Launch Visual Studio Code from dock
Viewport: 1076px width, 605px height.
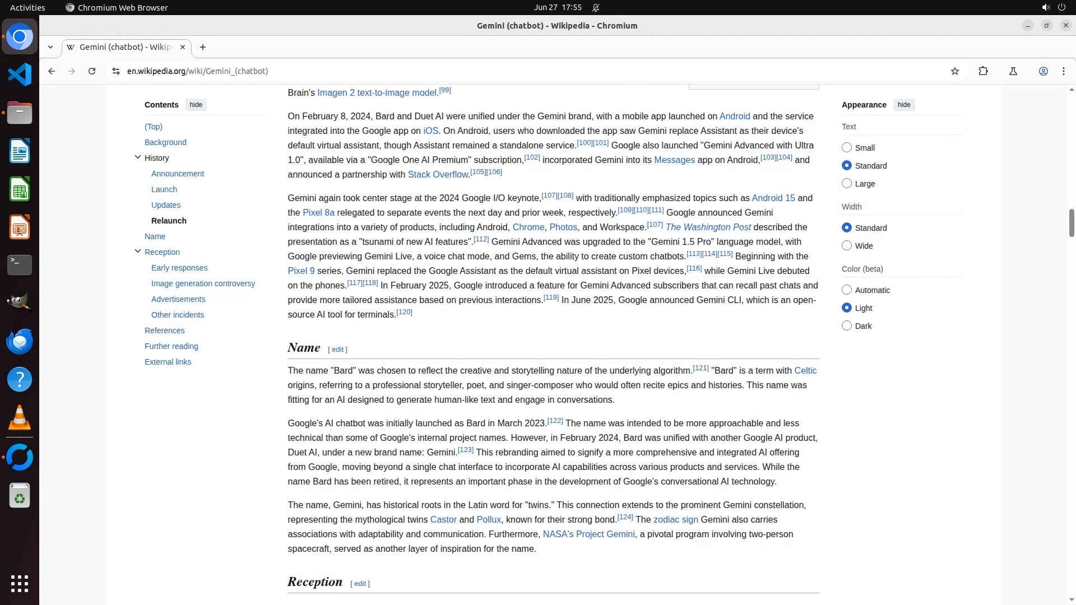20,75
